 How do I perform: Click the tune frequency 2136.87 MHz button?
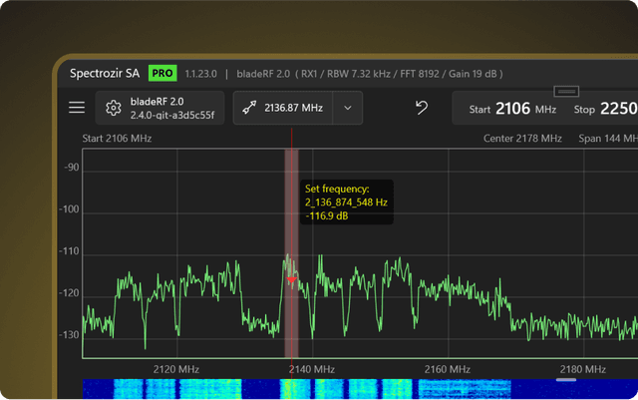click(282, 108)
